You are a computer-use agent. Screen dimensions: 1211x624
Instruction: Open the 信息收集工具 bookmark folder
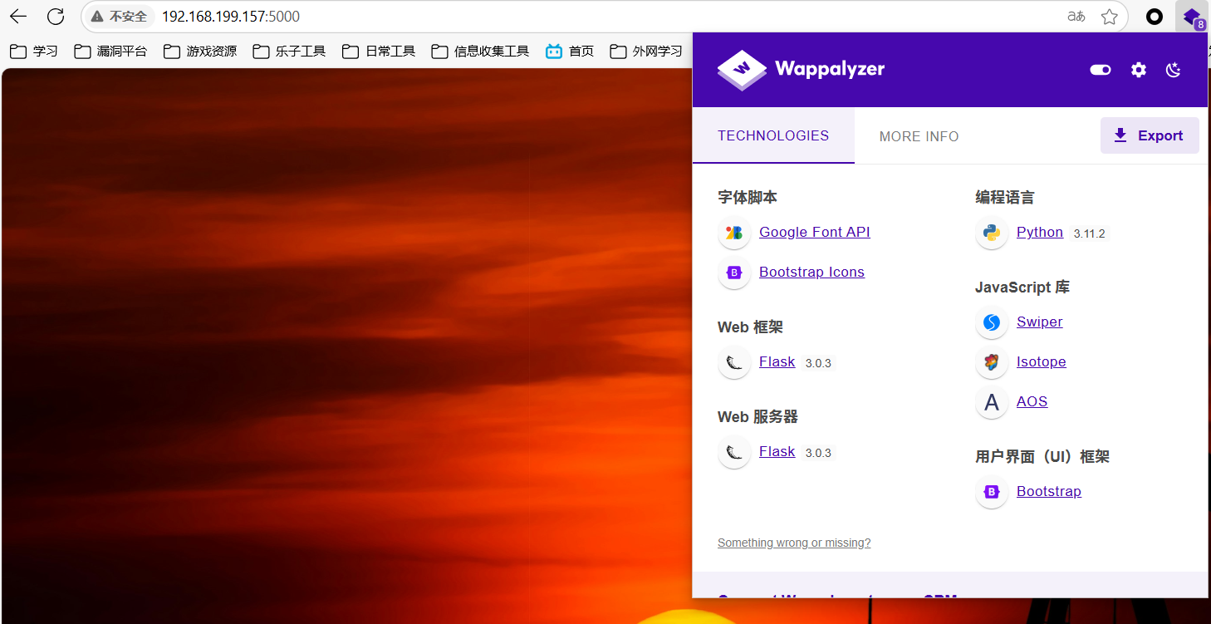tap(480, 52)
